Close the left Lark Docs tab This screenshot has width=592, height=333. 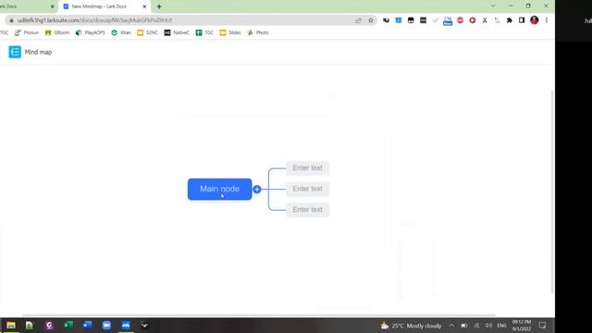coord(53,6)
